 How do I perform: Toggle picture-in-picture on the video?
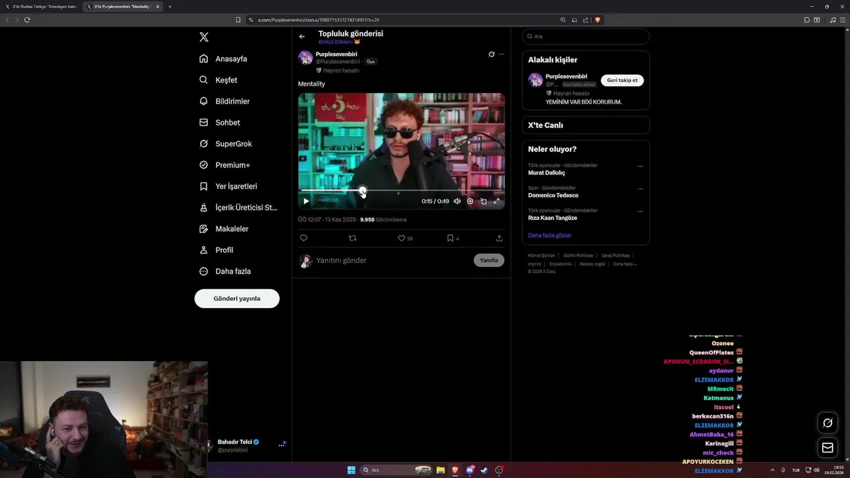[483, 201]
